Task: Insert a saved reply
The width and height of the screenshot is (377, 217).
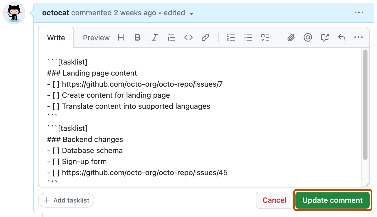Action: point(342,38)
